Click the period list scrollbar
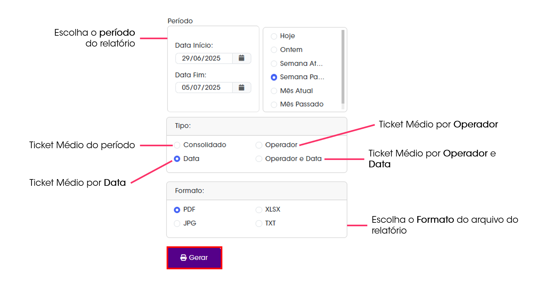This screenshot has width=539, height=290. point(343,67)
